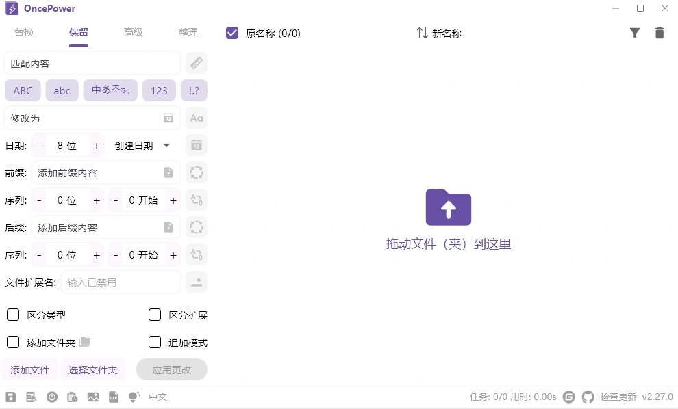Click the power icon in the status bar
678x409 pixels.
tap(52, 397)
